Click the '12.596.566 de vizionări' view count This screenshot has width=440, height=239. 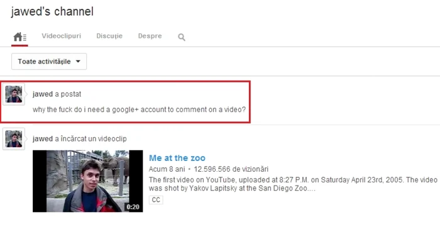tap(231, 169)
